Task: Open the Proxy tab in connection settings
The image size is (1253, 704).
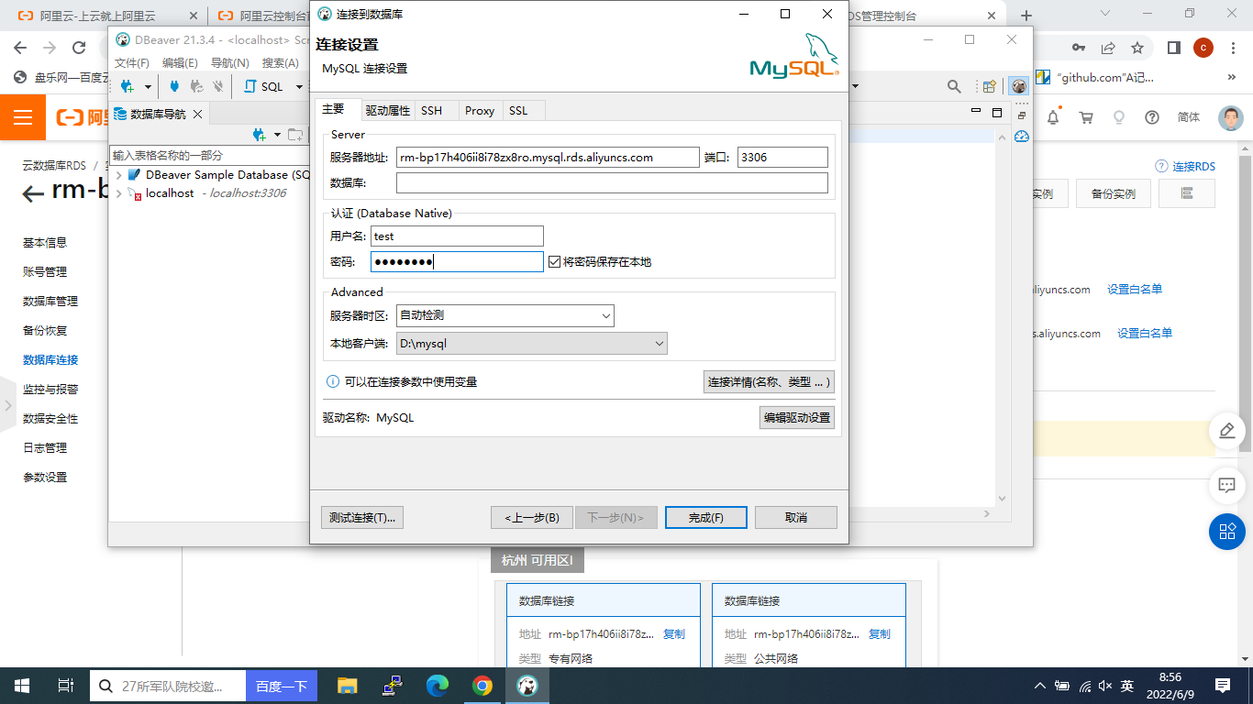Action: pyautogui.click(x=480, y=110)
